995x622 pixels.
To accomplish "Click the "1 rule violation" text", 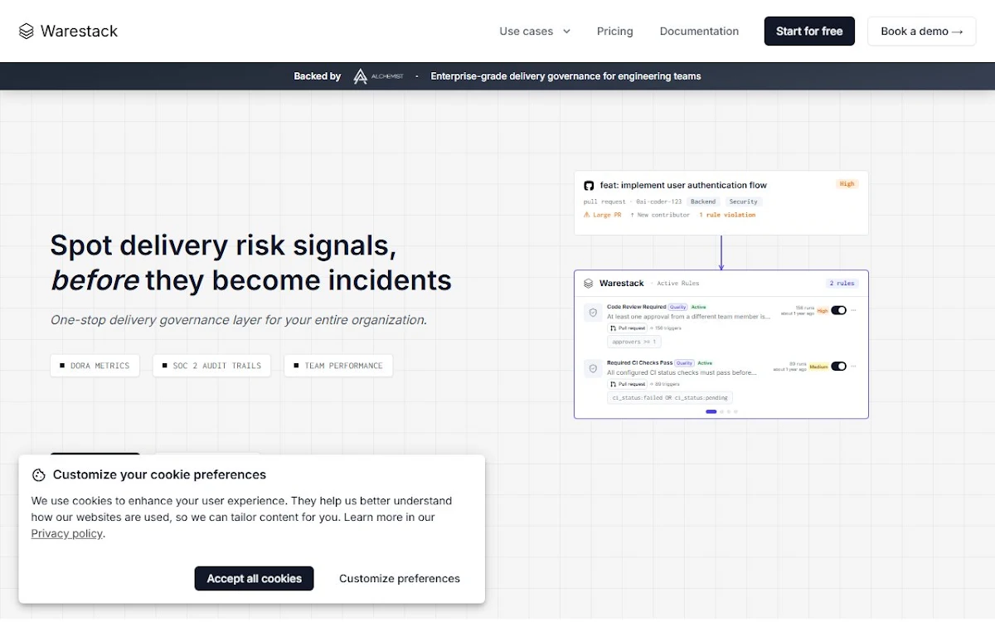I will pyautogui.click(x=727, y=215).
